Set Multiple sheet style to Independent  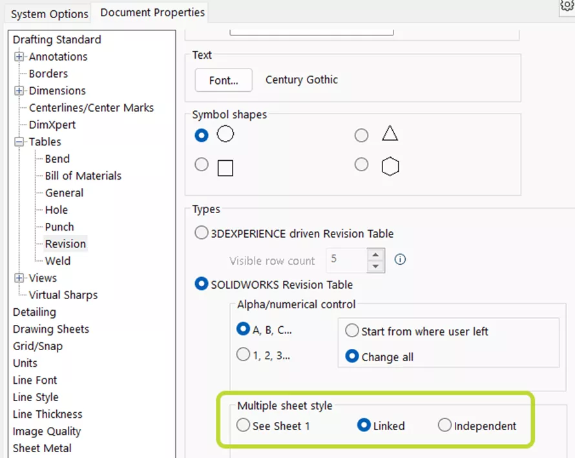click(444, 425)
